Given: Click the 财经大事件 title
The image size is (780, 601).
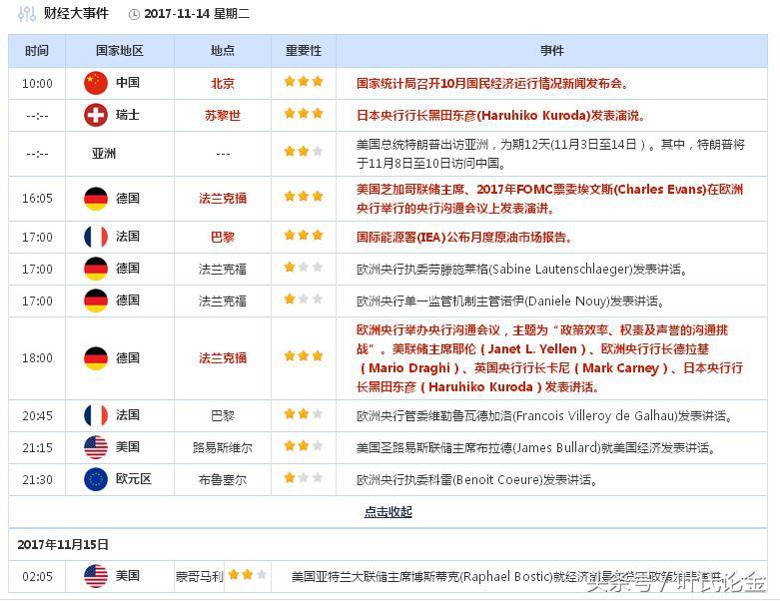Looking at the screenshot, I should pyautogui.click(x=76, y=13).
